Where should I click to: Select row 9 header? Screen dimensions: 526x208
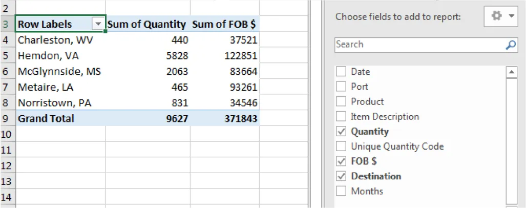7,118
